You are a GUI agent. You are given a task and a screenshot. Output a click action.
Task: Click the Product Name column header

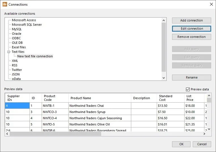click(x=100, y=98)
